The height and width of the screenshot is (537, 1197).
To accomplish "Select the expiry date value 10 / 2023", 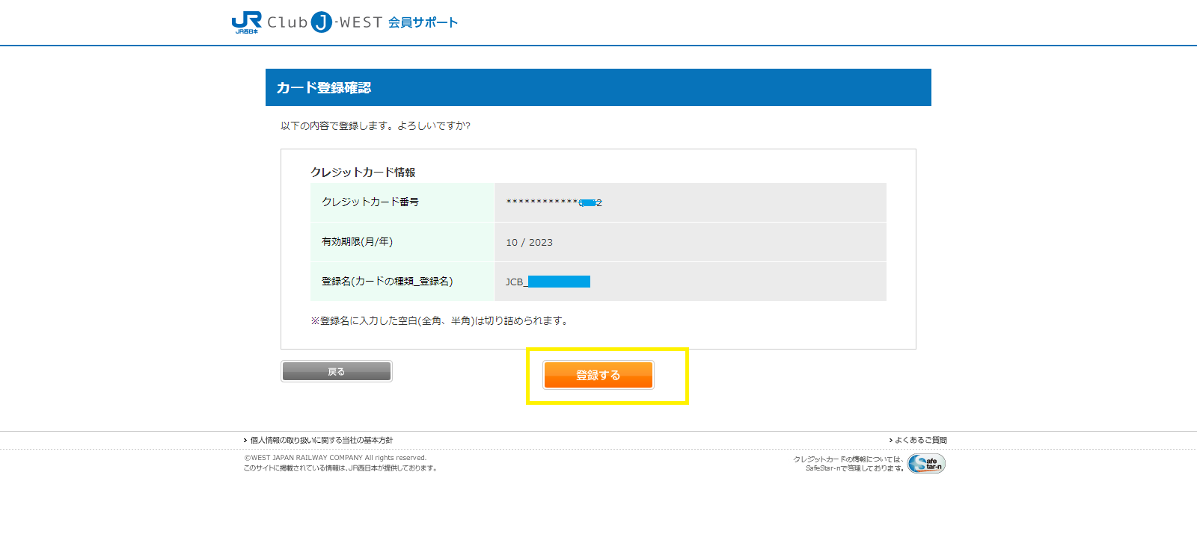I will (x=529, y=243).
